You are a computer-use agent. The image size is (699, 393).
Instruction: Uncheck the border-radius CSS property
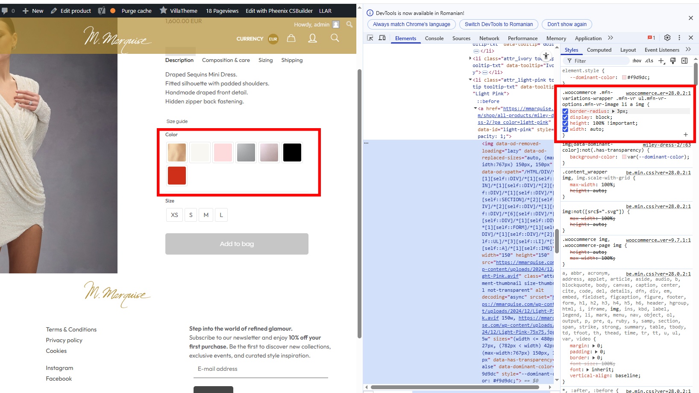(x=565, y=111)
